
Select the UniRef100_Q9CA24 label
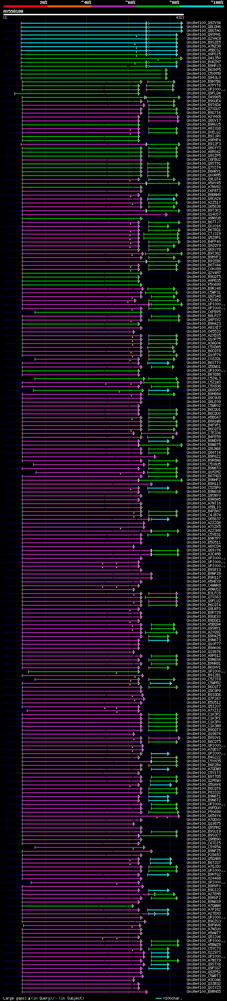tap(204, 198)
